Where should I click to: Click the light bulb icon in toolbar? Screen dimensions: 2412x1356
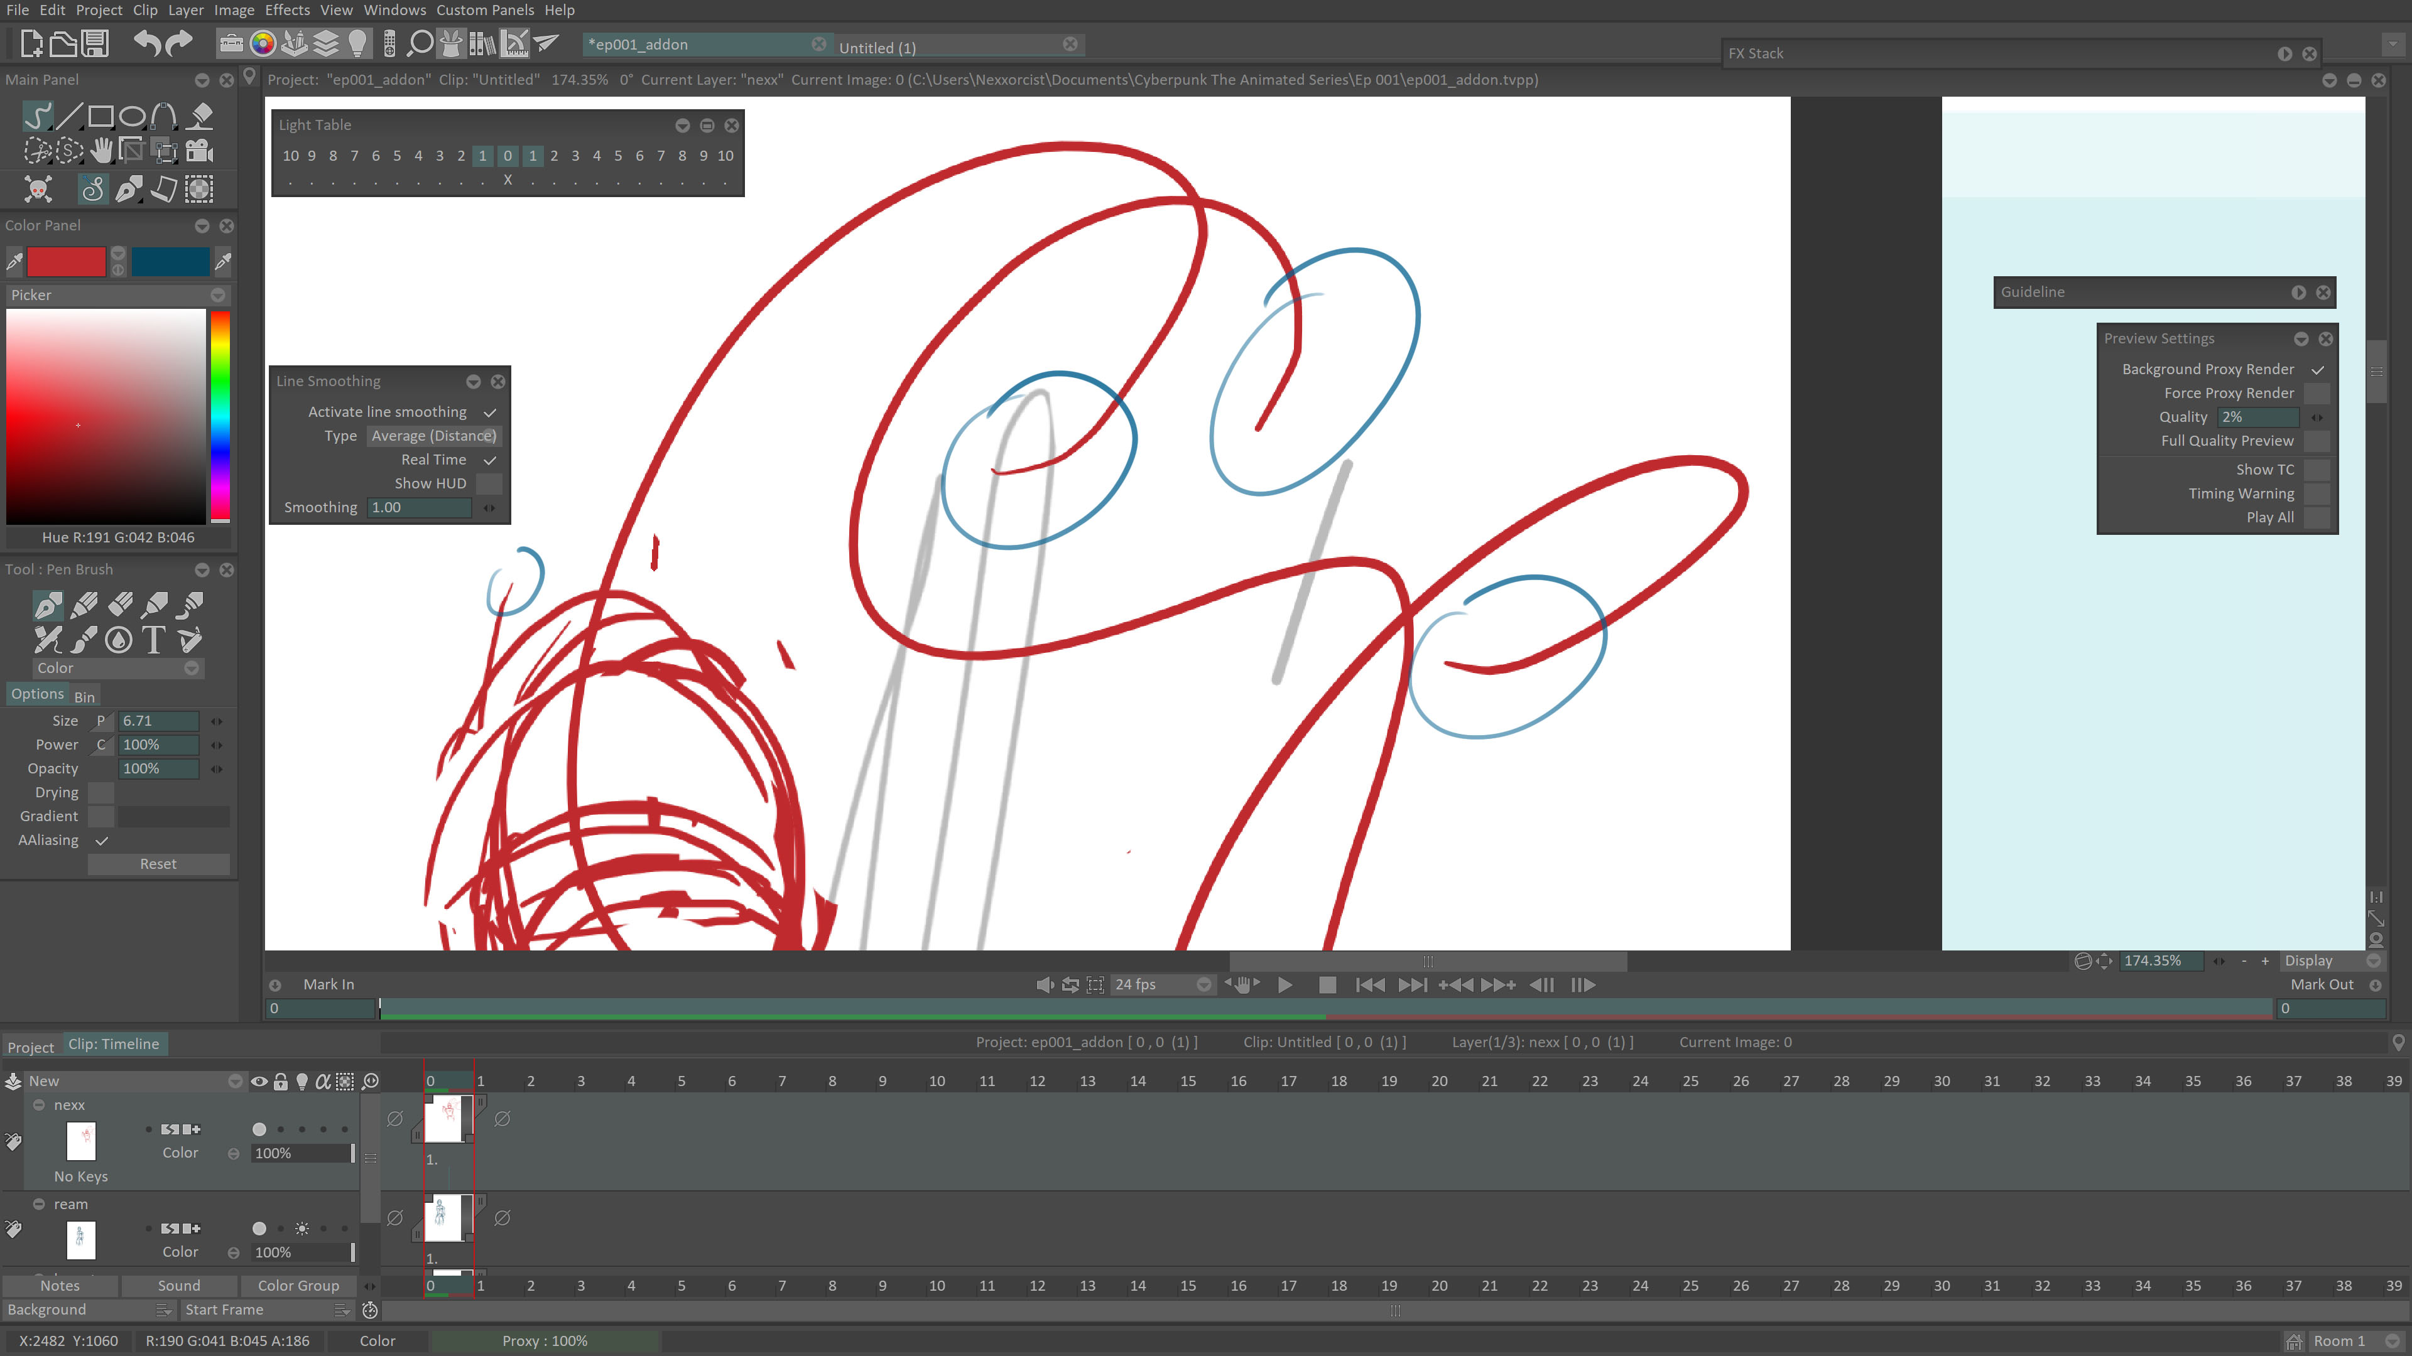point(357,43)
